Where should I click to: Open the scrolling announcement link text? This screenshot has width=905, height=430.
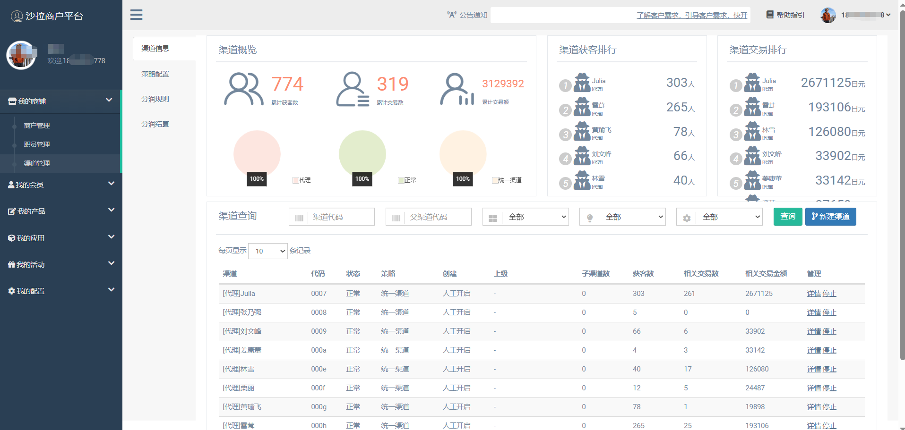click(x=692, y=15)
